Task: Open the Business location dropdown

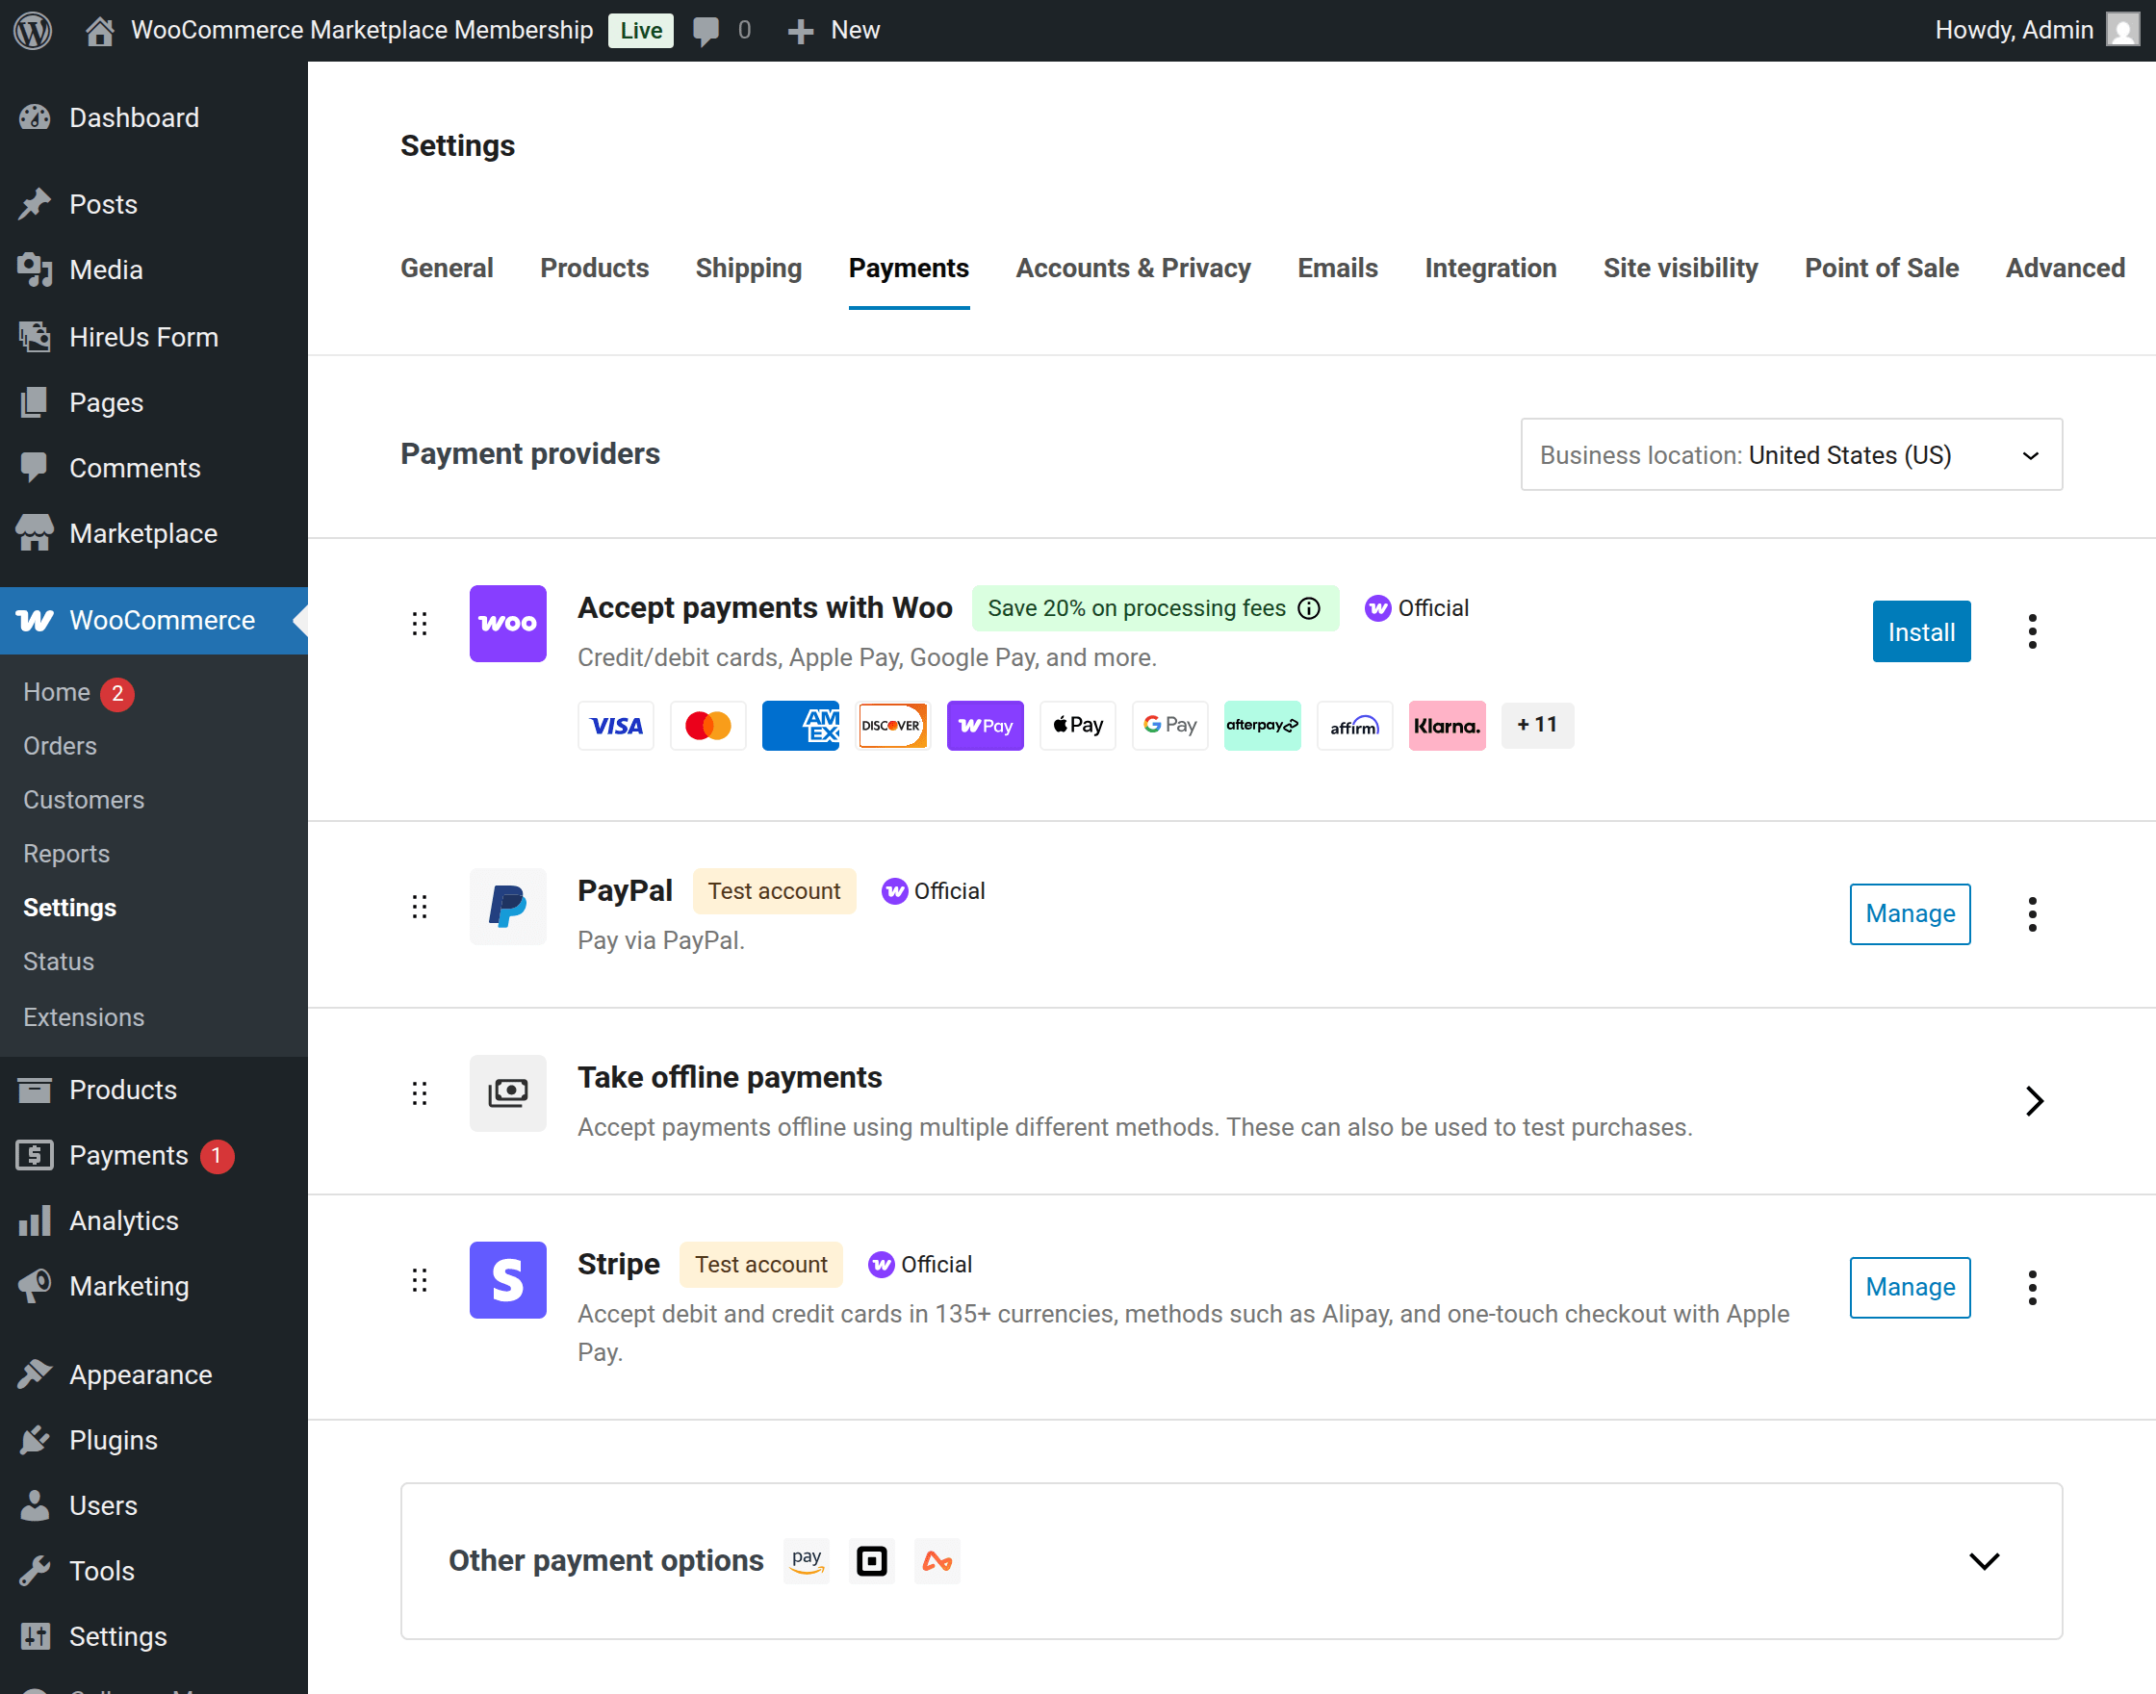Action: point(1791,454)
